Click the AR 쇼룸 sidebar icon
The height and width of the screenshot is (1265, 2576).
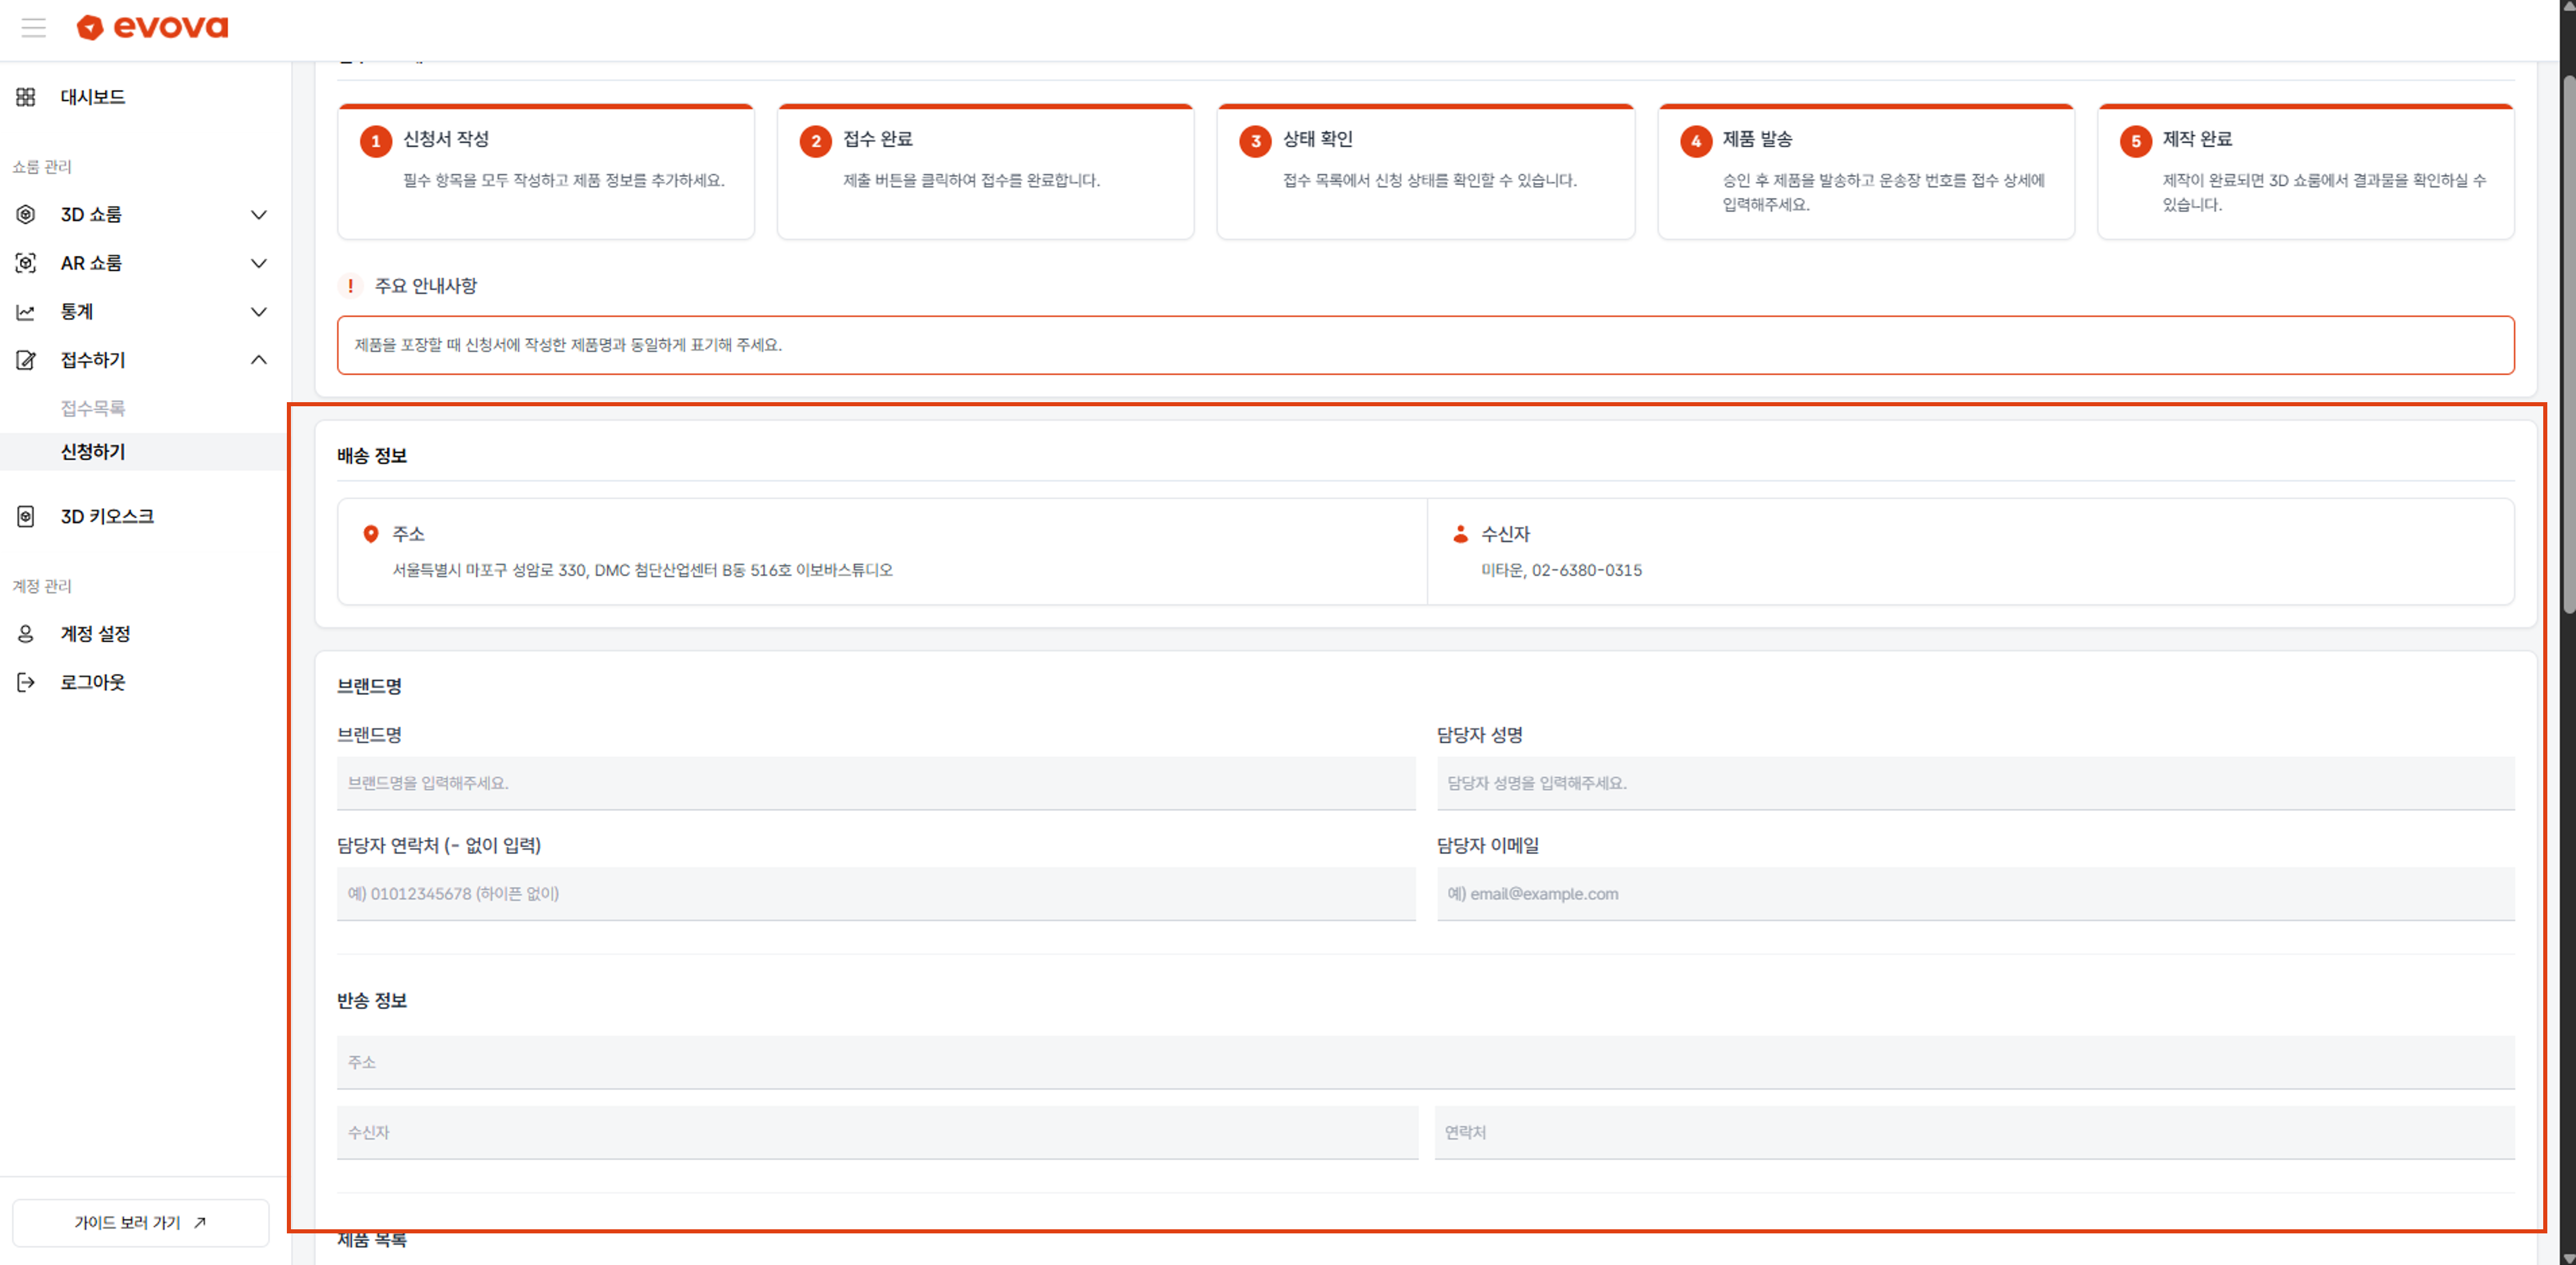(26, 263)
